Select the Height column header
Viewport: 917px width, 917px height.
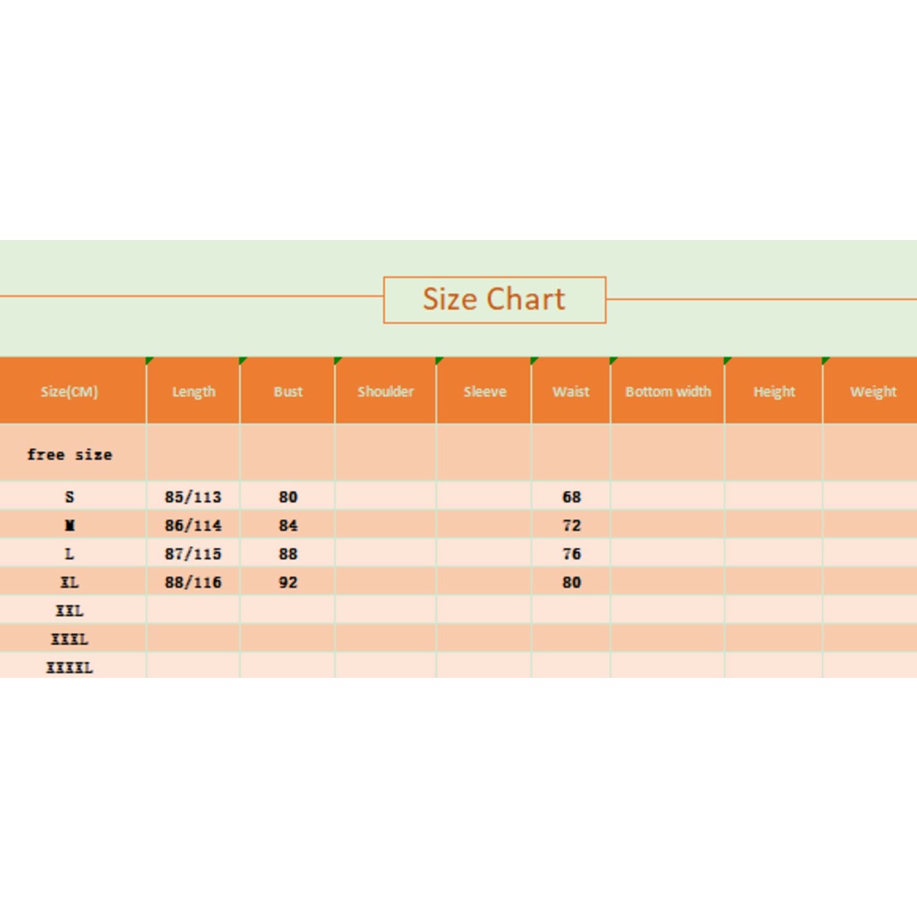774,391
